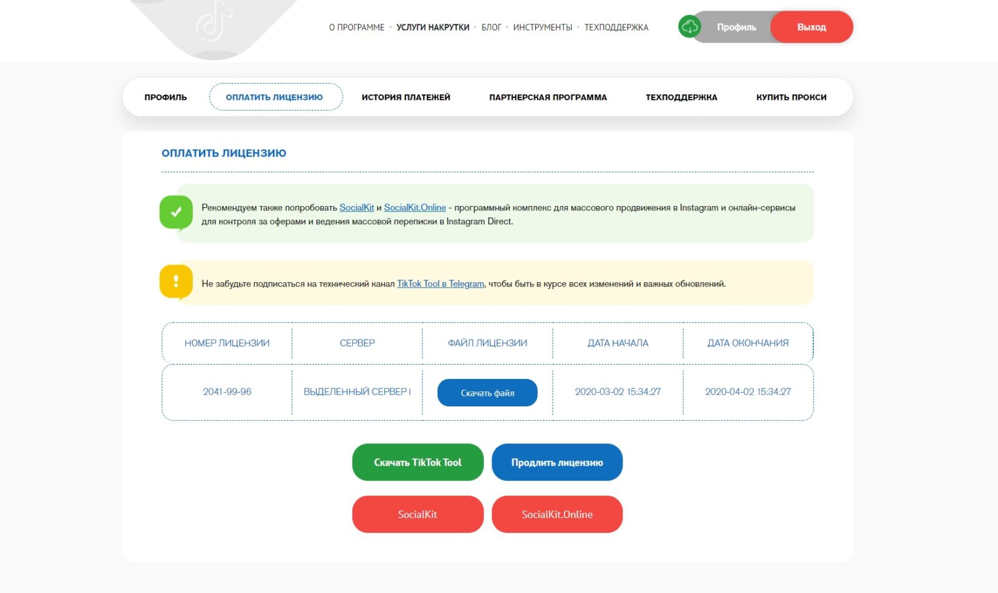Click the НОМЕР ЛИЦЕНЗИИ column header
Screen dimensions: 998x593
[227, 343]
